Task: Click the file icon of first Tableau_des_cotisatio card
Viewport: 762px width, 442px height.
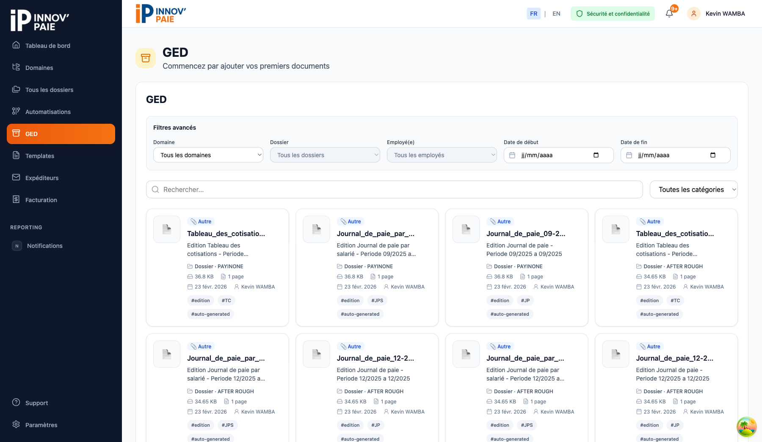Action: click(x=167, y=229)
